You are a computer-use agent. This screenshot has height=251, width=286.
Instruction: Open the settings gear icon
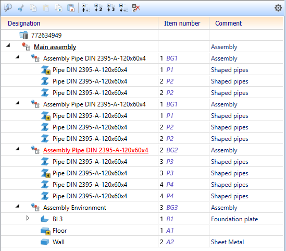[x=278, y=8]
